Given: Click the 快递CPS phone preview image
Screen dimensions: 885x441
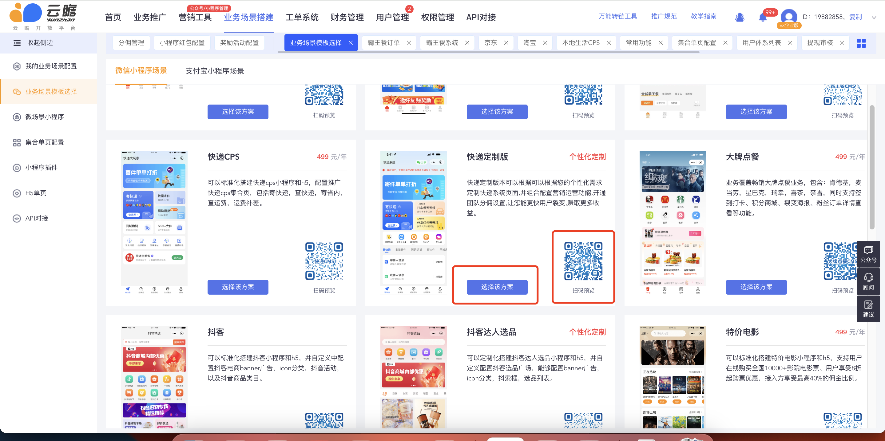Looking at the screenshot, I should pos(154,222).
